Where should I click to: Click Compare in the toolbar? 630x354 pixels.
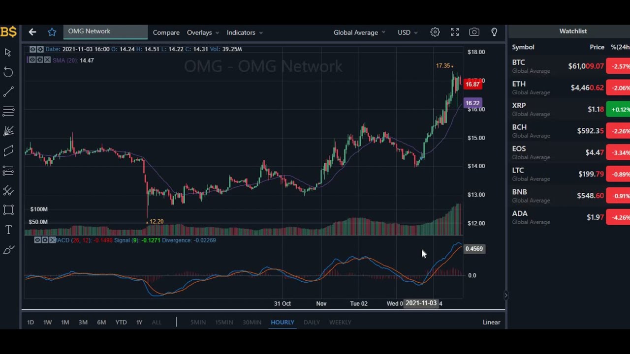tap(166, 32)
